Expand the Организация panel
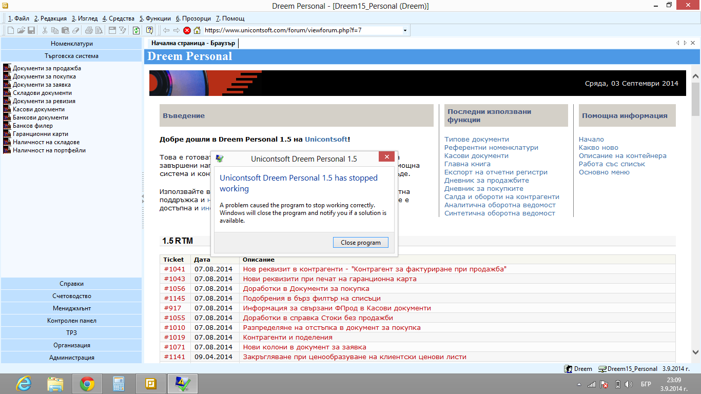The image size is (701, 394). 71,345
